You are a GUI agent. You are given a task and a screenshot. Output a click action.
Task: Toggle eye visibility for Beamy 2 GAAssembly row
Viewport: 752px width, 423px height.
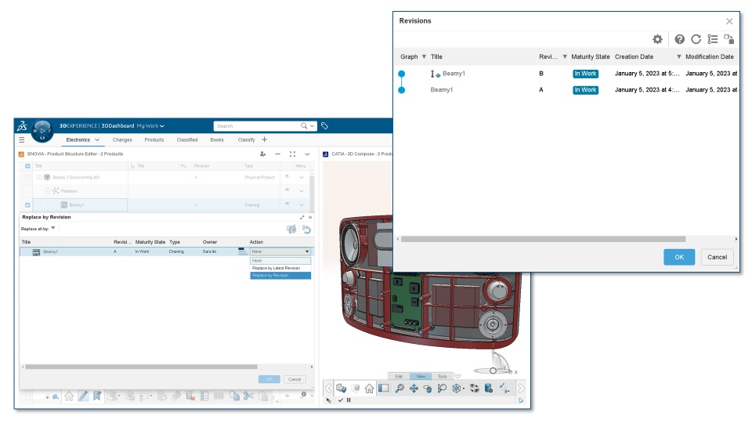pyautogui.click(x=287, y=177)
